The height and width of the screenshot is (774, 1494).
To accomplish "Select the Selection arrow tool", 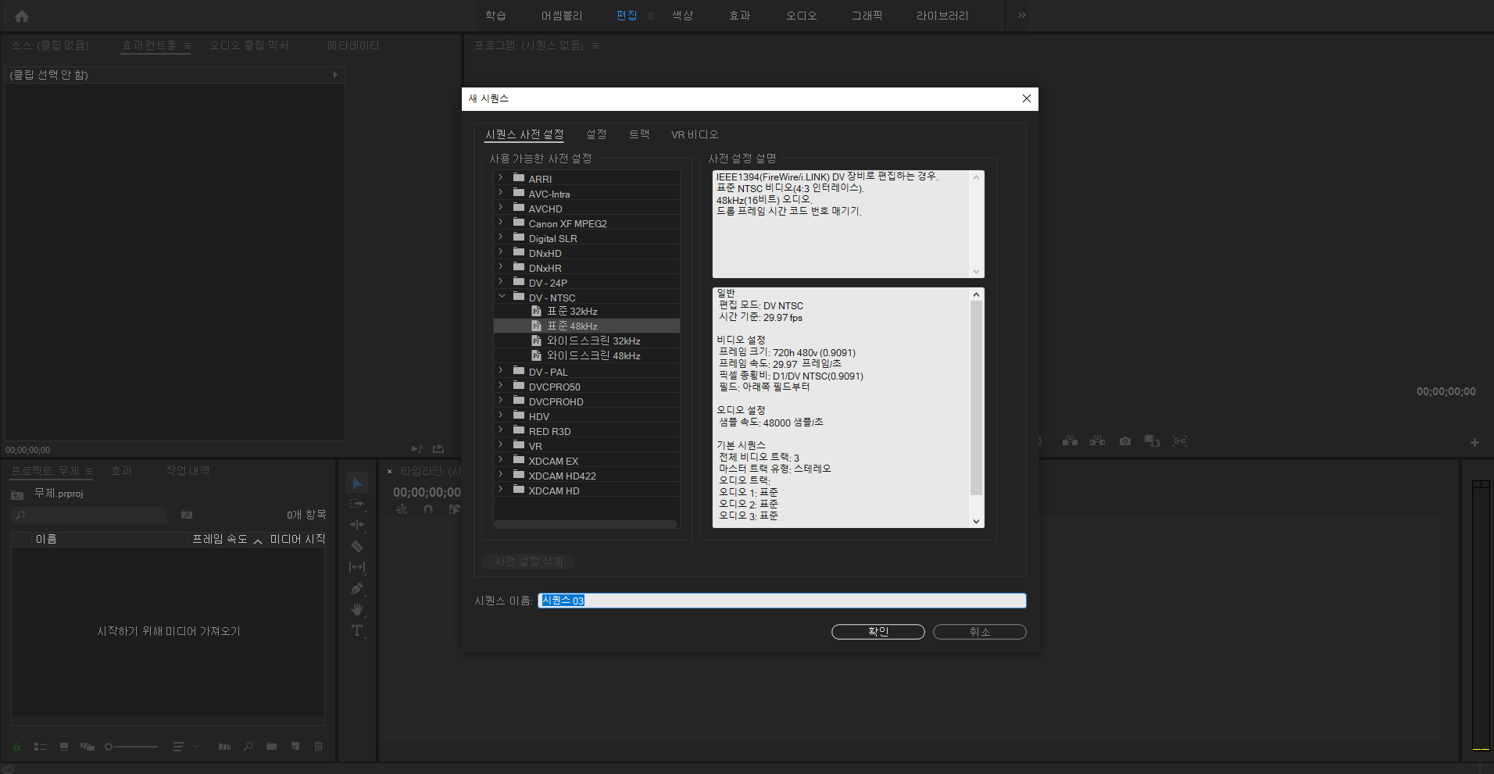I will [x=357, y=483].
